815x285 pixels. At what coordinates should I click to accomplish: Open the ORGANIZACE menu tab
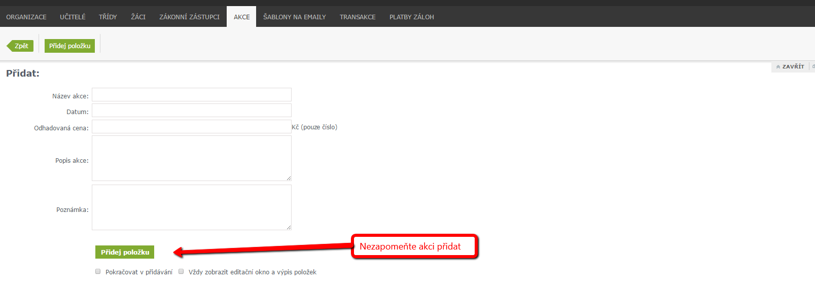click(26, 17)
